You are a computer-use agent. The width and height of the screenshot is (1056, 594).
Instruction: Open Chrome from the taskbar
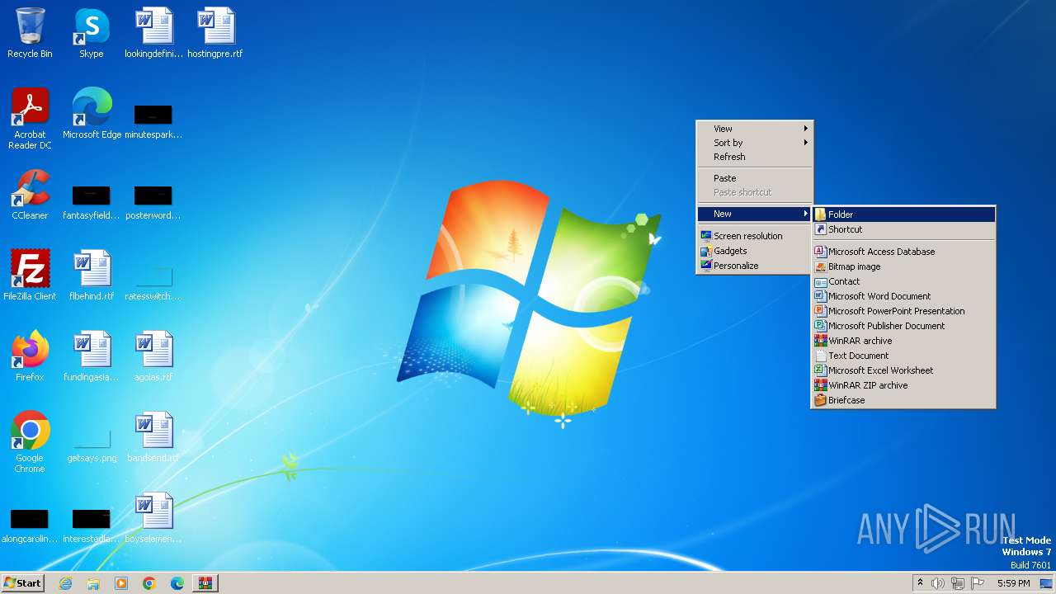(x=149, y=583)
